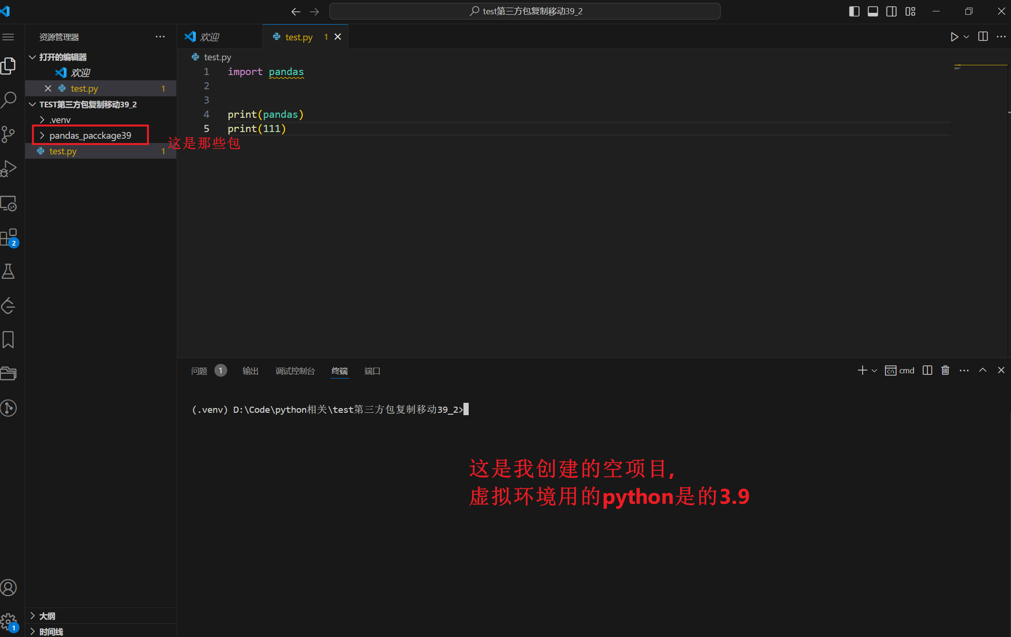Go forward using the right arrow
This screenshot has width=1011, height=637.
click(314, 11)
